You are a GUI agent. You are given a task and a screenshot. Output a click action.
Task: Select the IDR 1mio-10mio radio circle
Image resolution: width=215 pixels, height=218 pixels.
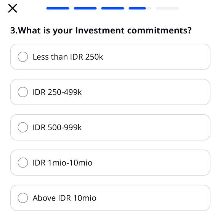point(23,163)
